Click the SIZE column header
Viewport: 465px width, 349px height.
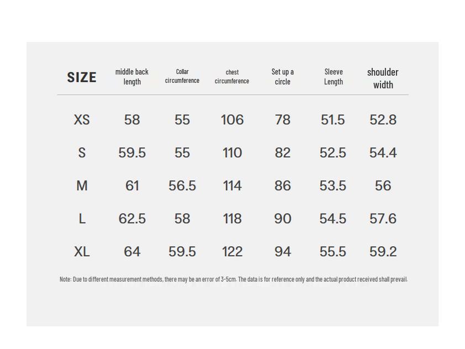coord(82,77)
